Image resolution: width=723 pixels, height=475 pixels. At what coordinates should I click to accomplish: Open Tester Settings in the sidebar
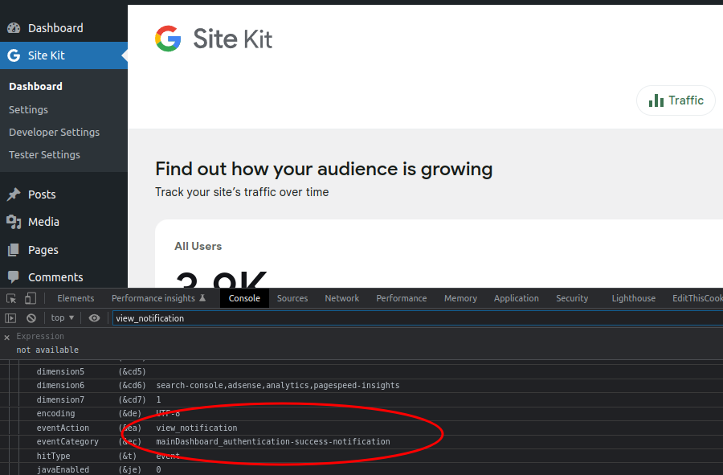[44, 155]
